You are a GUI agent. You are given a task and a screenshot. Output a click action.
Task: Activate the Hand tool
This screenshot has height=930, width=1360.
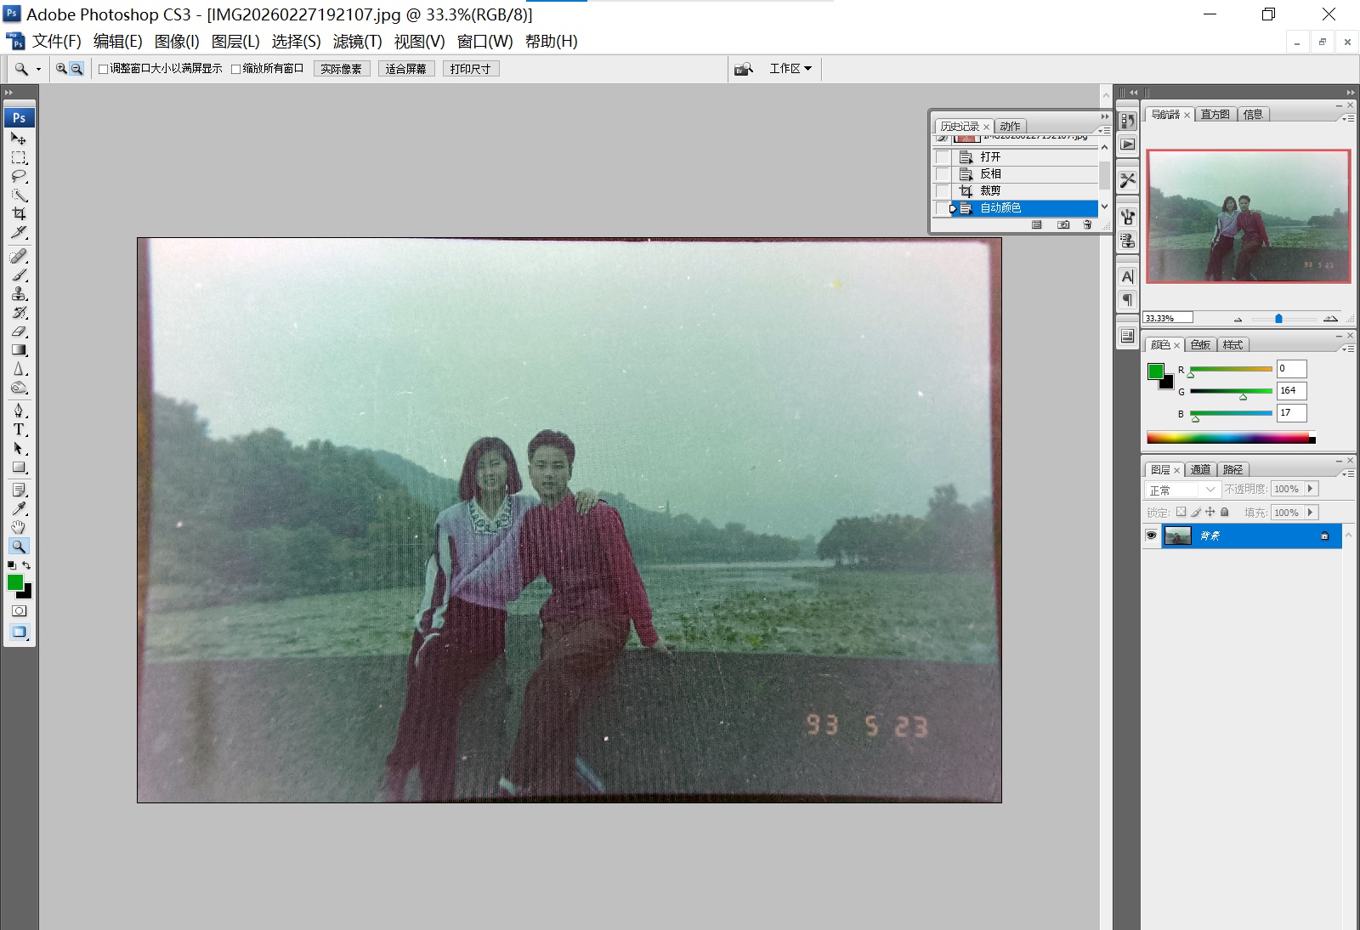(x=19, y=527)
